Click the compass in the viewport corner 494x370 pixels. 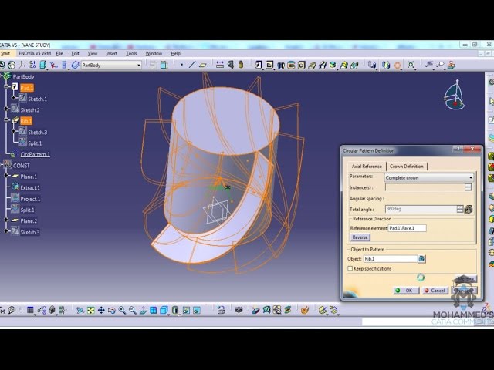click(x=455, y=96)
